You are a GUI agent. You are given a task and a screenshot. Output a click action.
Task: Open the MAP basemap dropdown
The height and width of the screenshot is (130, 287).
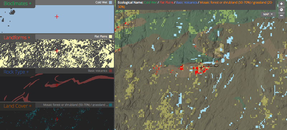pyautogui.click(x=268, y=14)
